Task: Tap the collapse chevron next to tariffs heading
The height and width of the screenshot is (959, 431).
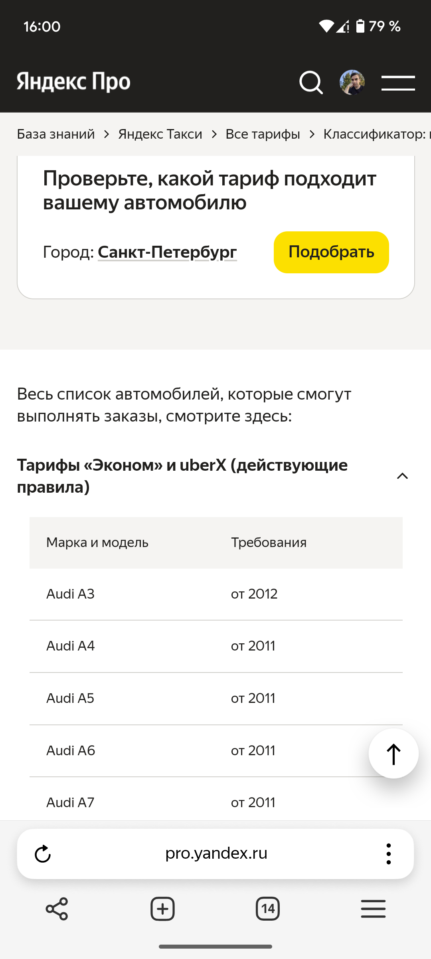Action: pyautogui.click(x=402, y=476)
